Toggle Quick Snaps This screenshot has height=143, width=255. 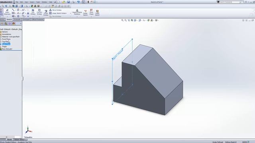click(x=91, y=12)
